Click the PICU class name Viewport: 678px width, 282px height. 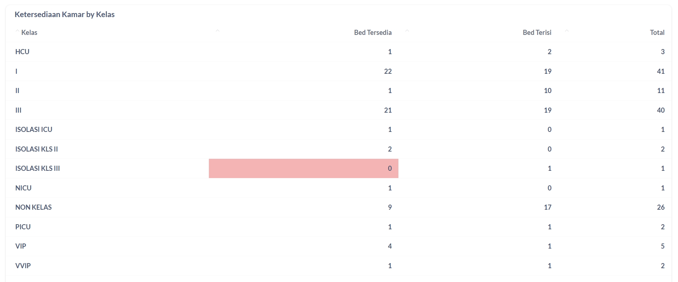[x=23, y=227]
